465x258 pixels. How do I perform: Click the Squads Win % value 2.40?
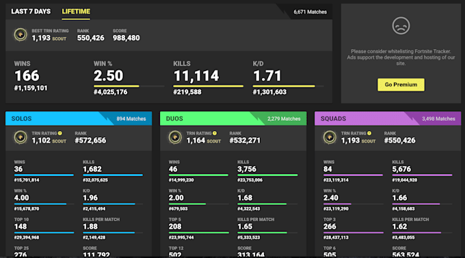pyautogui.click(x=331, y=198)
